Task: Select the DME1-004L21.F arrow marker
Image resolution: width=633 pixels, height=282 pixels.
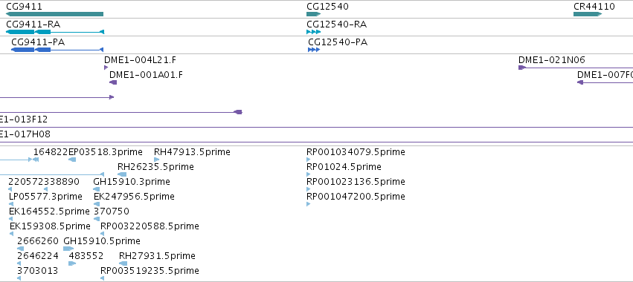Action: point(106,68)
